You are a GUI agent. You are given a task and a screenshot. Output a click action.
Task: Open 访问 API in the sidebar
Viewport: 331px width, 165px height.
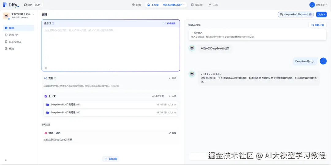[19, 35]
